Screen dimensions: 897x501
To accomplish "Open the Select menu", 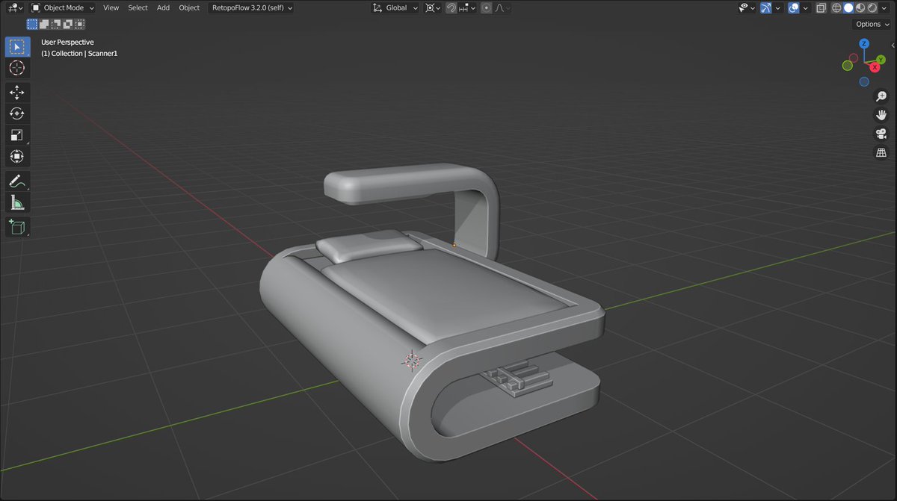I will 138,7.
